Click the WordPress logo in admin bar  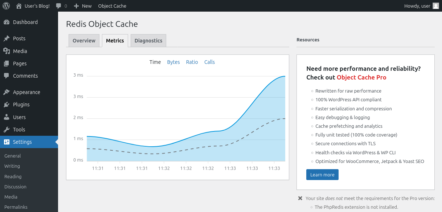pos(6,6)
